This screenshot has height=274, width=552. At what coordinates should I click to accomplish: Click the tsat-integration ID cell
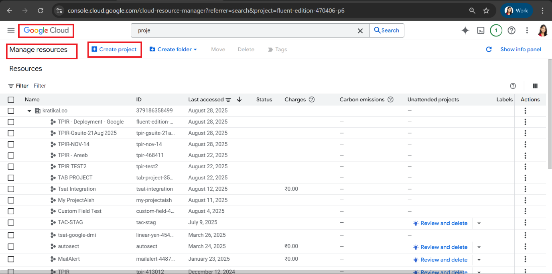coord(154,189)
